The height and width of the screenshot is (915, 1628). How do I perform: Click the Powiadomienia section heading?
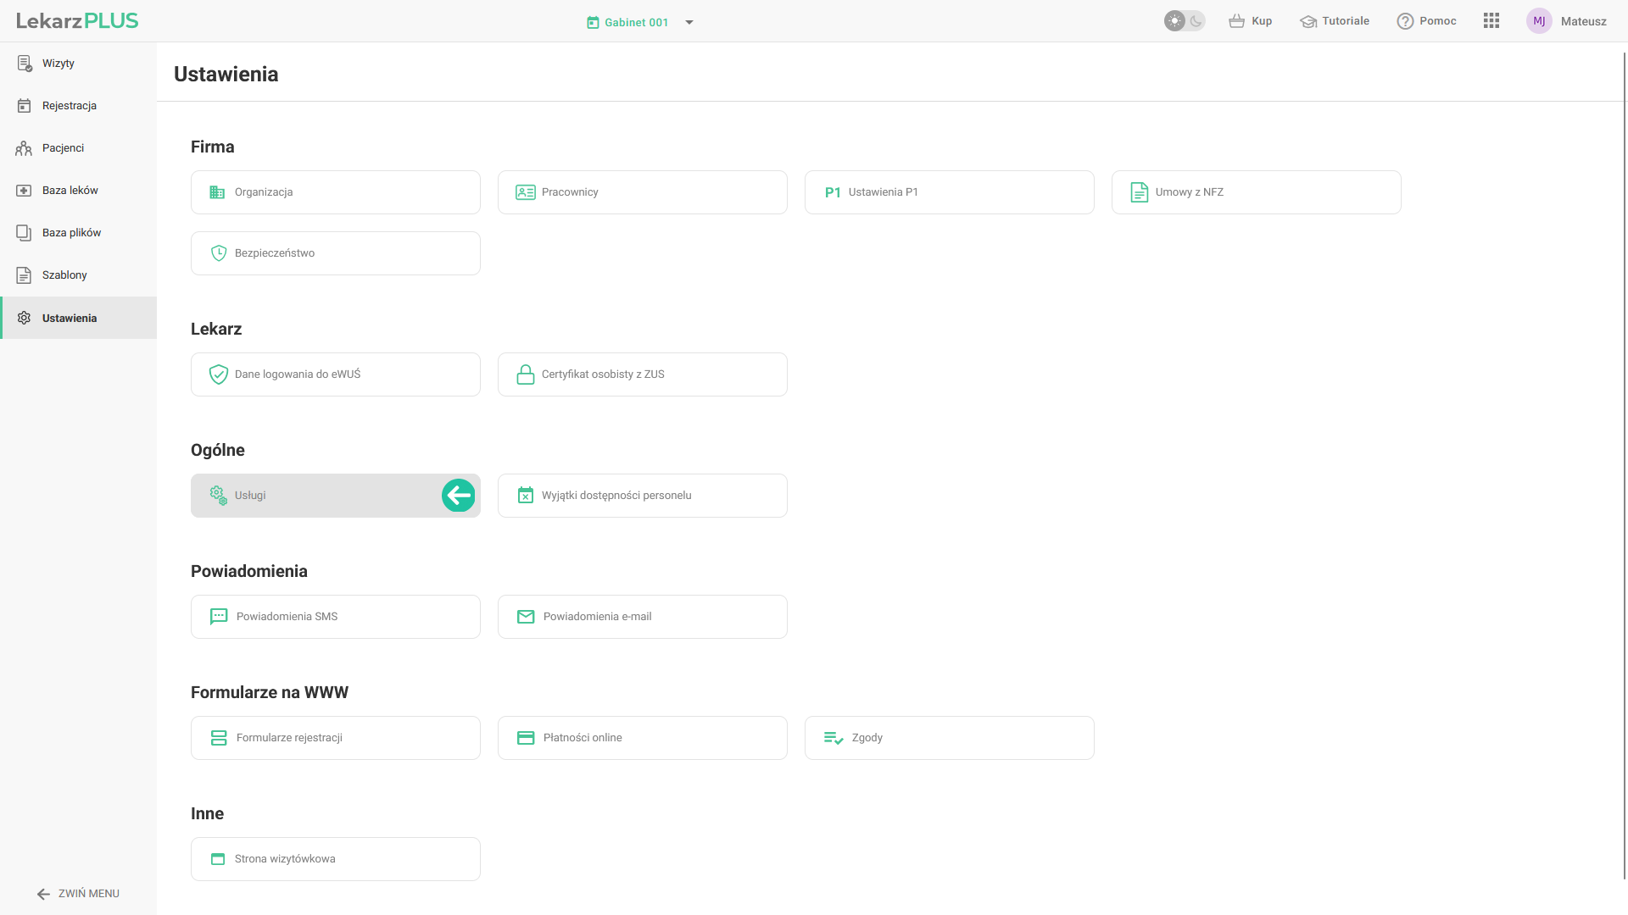(x=249, y=571)
